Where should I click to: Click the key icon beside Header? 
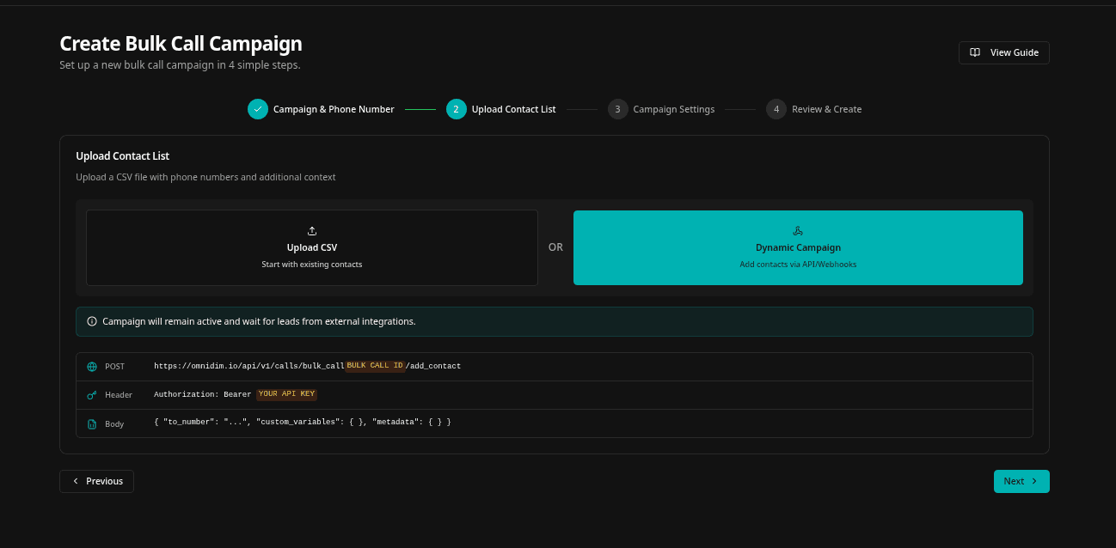point(92,394)
